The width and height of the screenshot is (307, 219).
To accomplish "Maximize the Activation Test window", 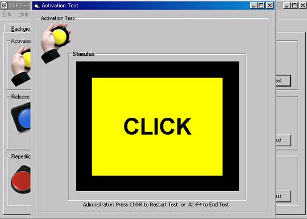I will (x=261, y=6).
